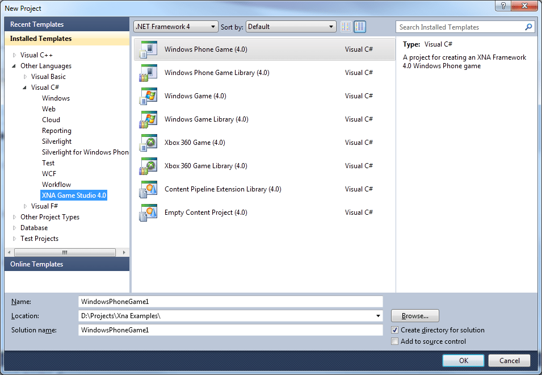The height and width of the screenshot is (375, 542).
Task: Pick the Xbox 360 Game Library icon
Action: pos(148,166)
